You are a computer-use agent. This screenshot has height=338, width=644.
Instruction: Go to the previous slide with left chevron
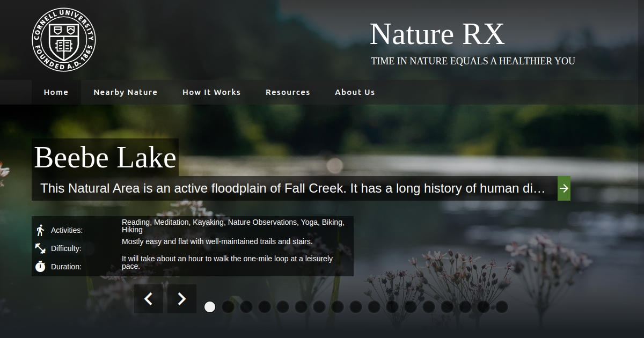pos(149,299)
